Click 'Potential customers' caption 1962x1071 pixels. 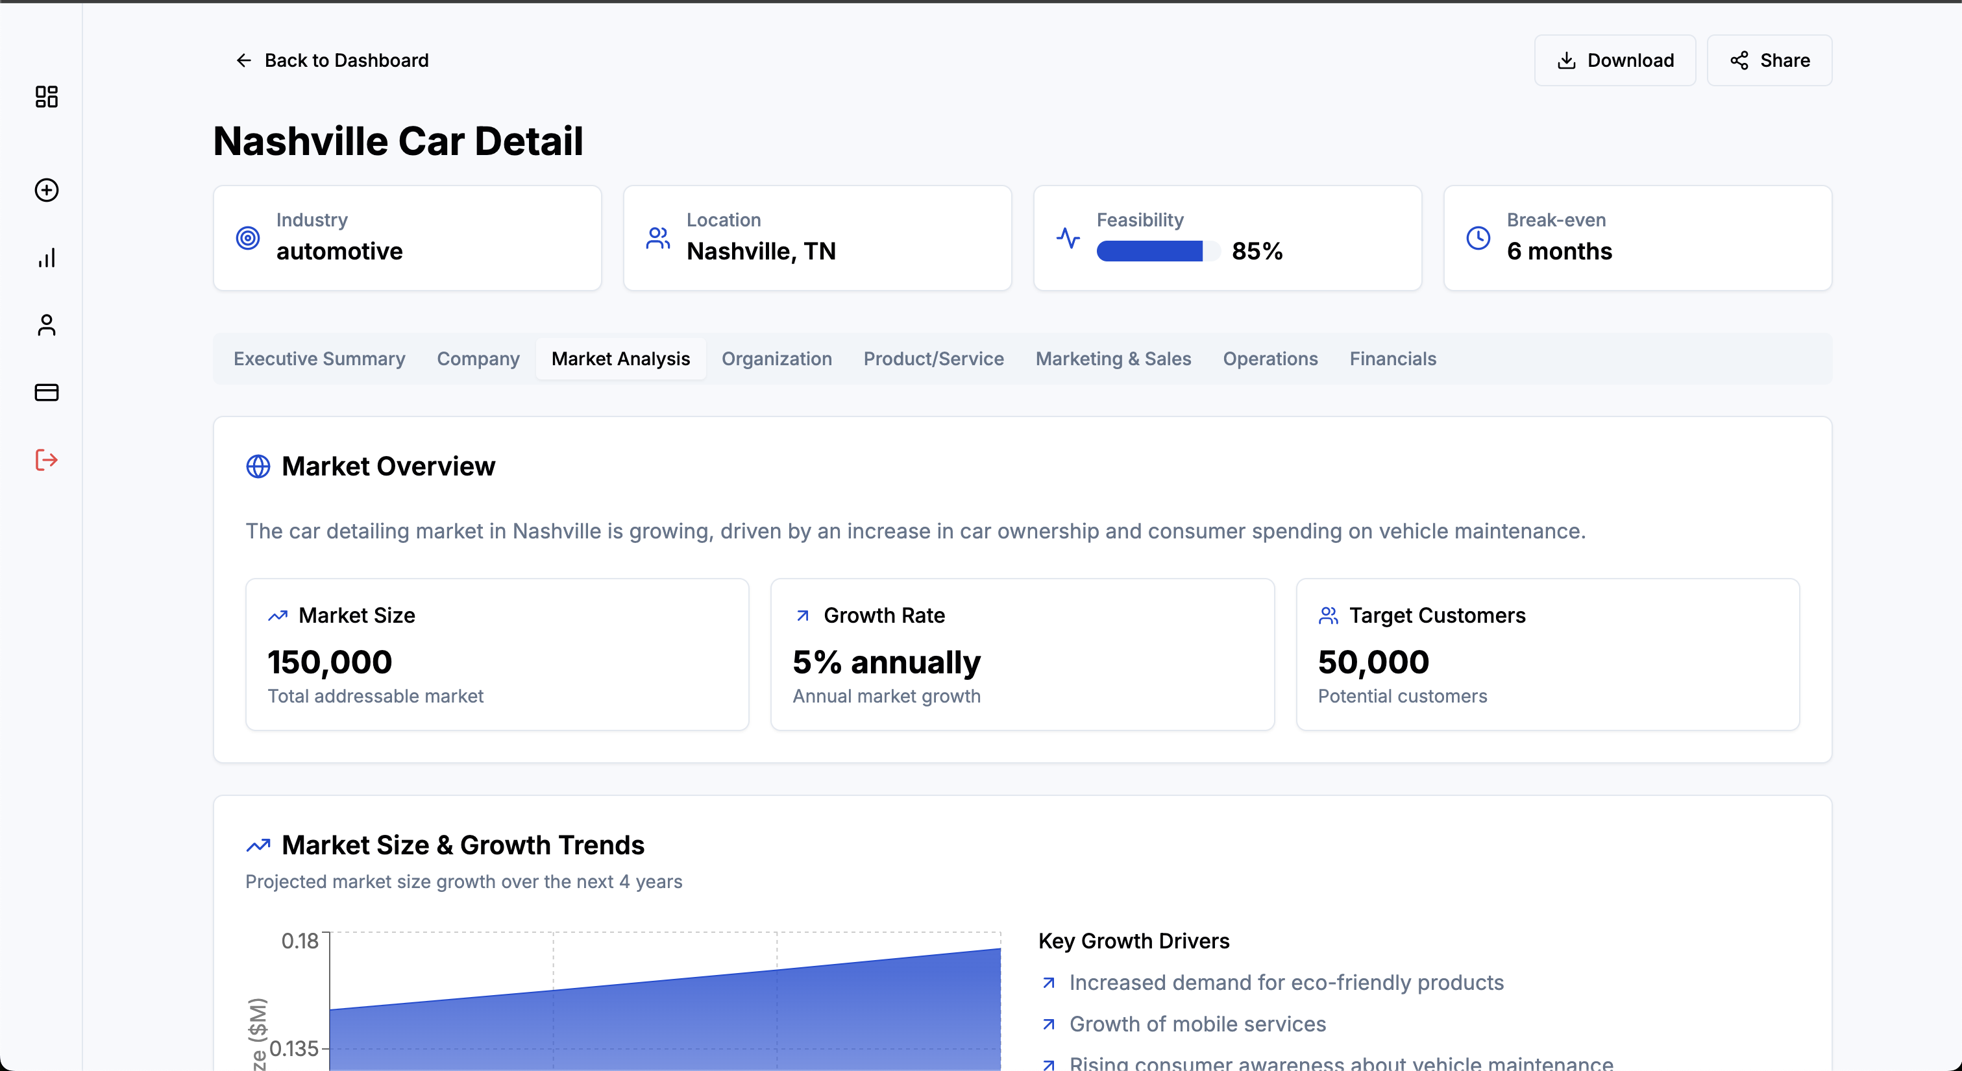[x=1402, y=697]
